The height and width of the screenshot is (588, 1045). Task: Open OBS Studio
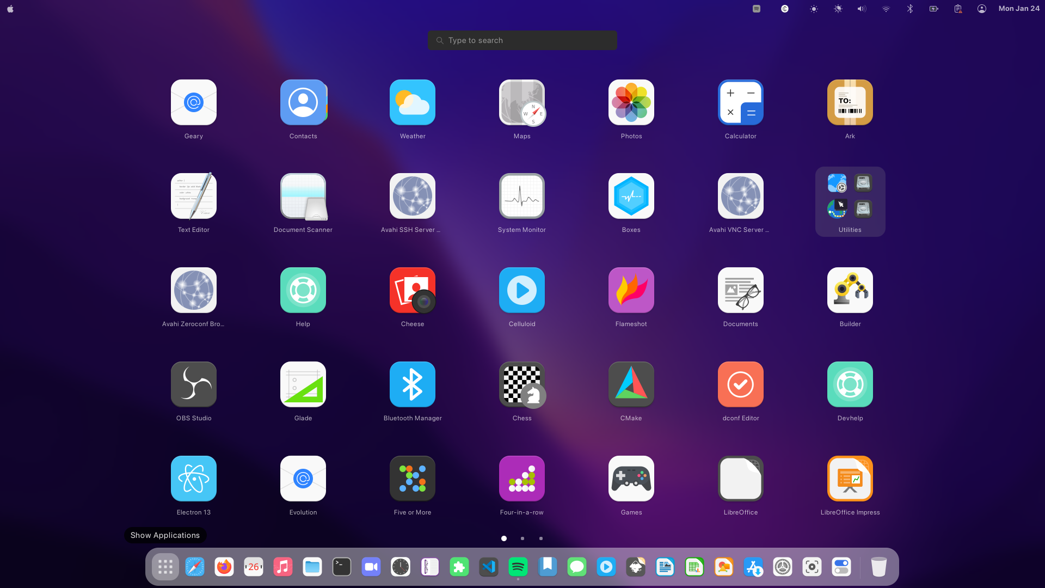tap(194, 384)
